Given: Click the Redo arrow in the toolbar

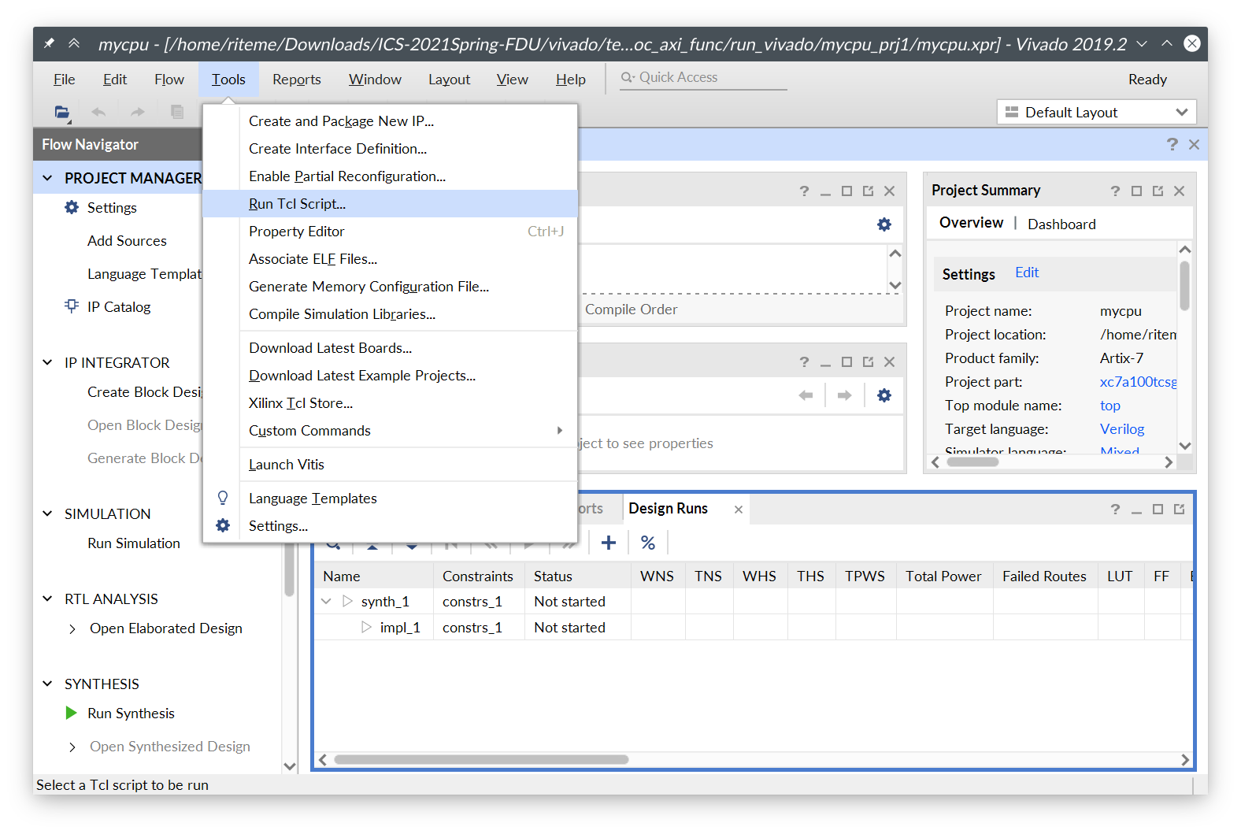Looking at the screenshot, I should click(x=138, y=113).
